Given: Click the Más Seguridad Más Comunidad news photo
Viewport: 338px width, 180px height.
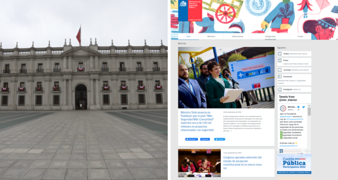Looking at the screenshot, I should pyautogui.click(x=226, y=77).
